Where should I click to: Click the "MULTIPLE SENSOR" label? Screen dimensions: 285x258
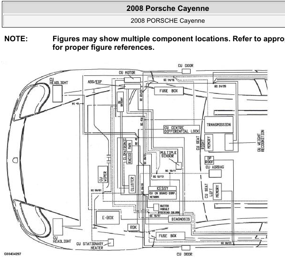168,154
